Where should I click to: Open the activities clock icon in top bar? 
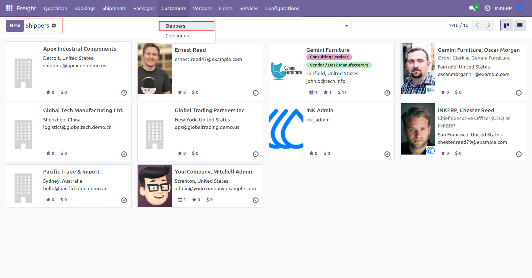487,8
